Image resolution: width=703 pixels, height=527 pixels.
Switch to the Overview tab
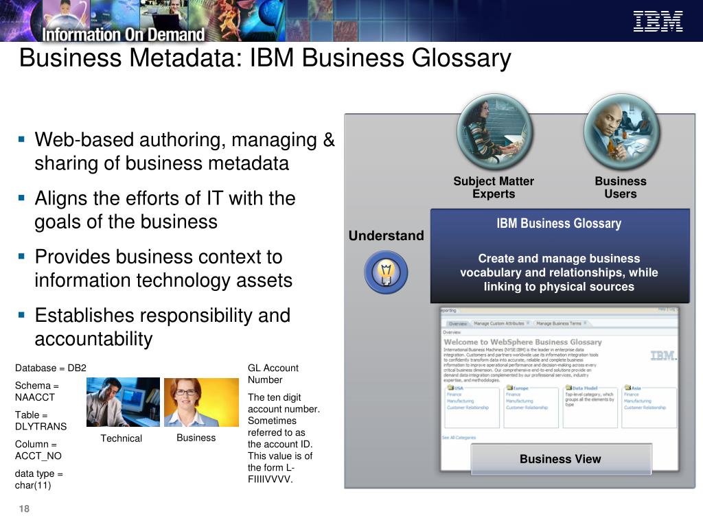458,324
